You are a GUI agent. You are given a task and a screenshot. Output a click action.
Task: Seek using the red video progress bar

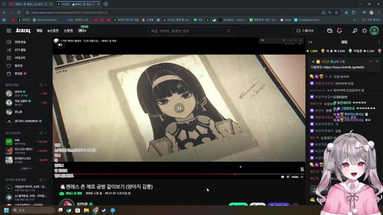point(179,174)
